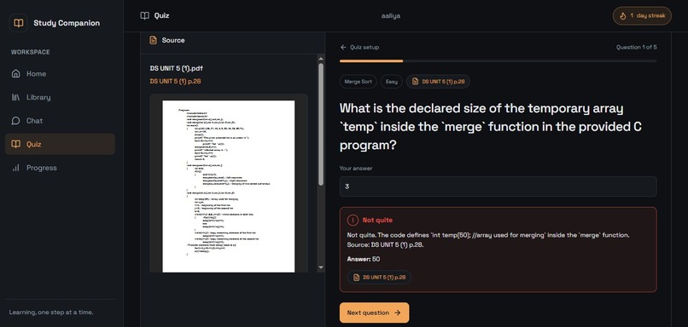Click the 1 day streak badge
Screen dimensions: 688x327
[x=642, y=16]
